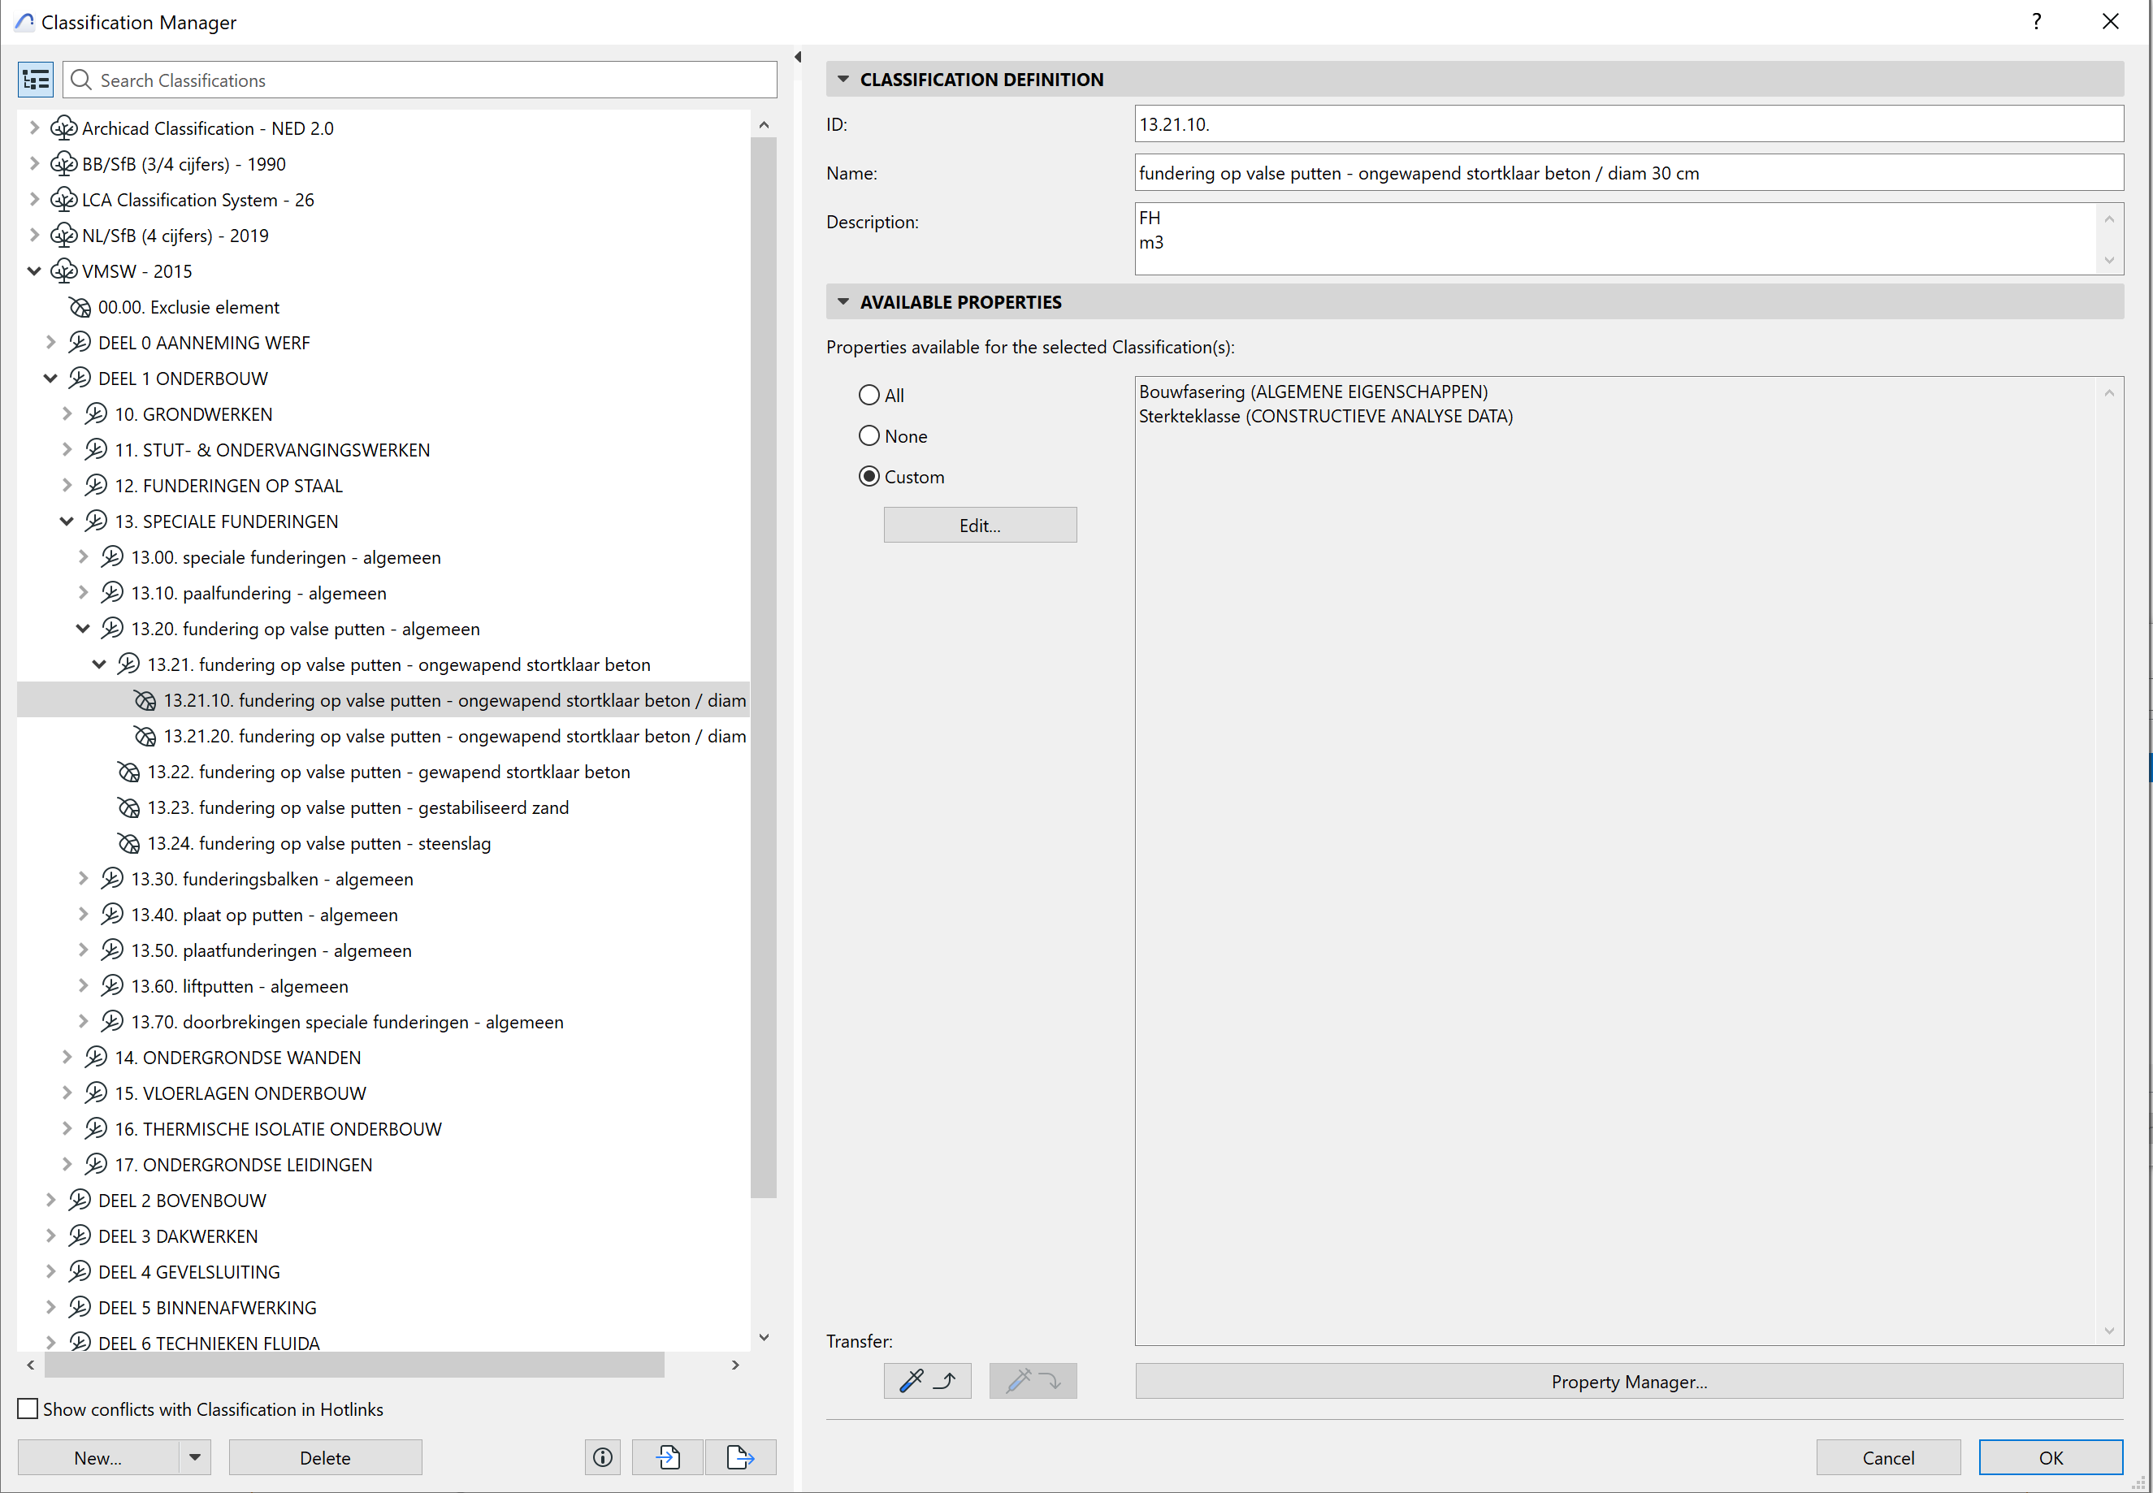Enable Show conflicts with Classification in Hotlinks
Image resolution: width=2153 pixels, height=1493 pixels.
pos(28,1409)
